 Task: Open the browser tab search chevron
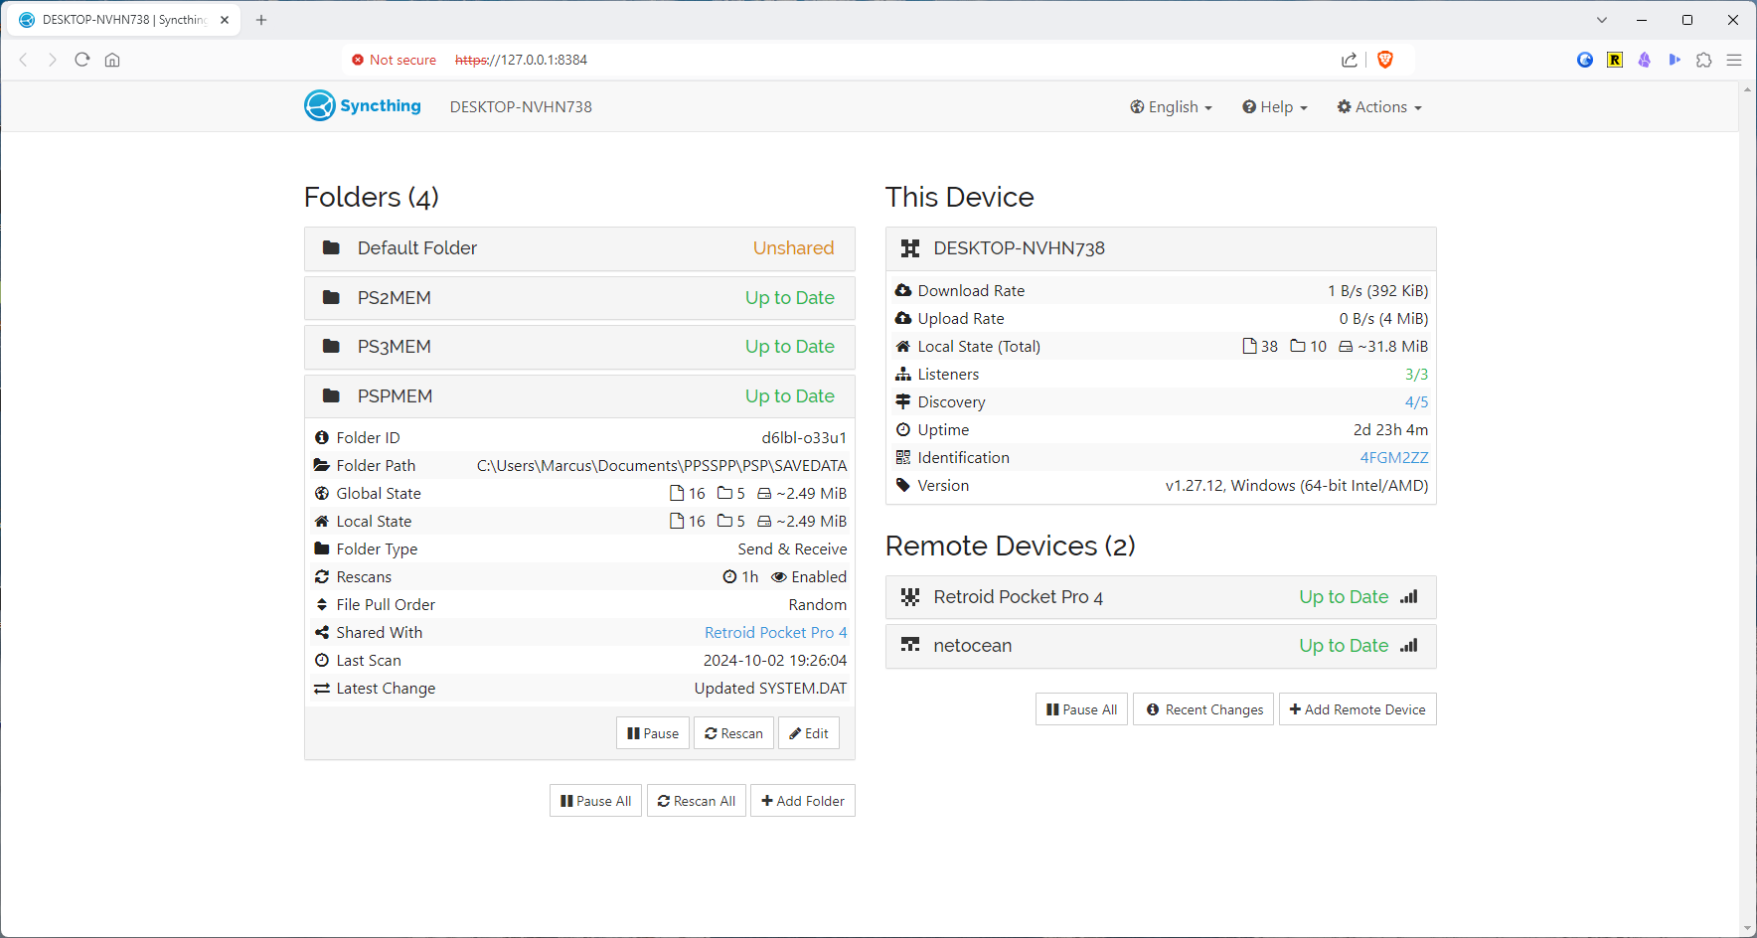[x=1602, y=20]
